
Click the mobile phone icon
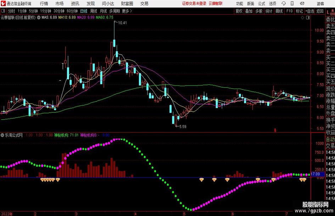click(x=292, y=4)
